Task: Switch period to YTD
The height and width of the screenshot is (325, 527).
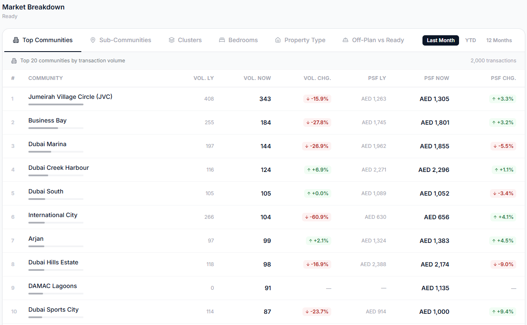Action: (x=471, y=40)
